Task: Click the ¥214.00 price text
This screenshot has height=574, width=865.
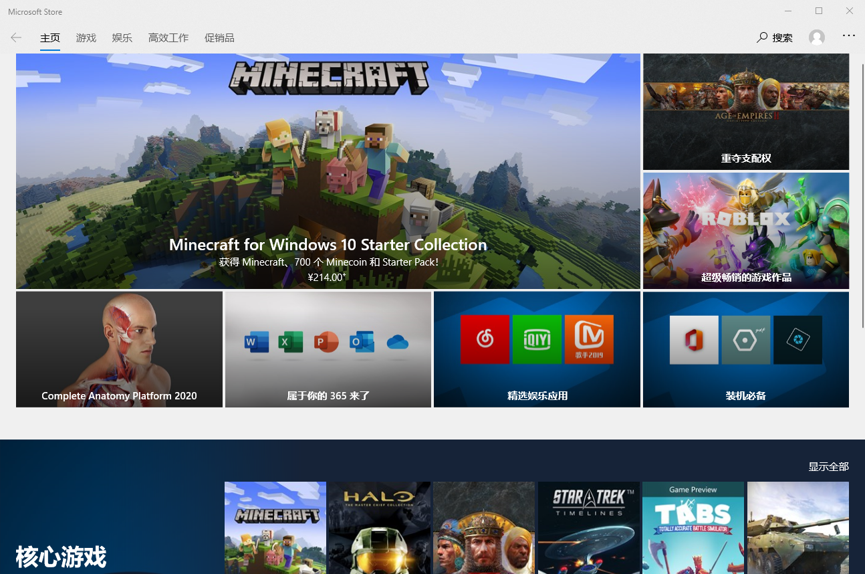Action: tap(327, 277)
